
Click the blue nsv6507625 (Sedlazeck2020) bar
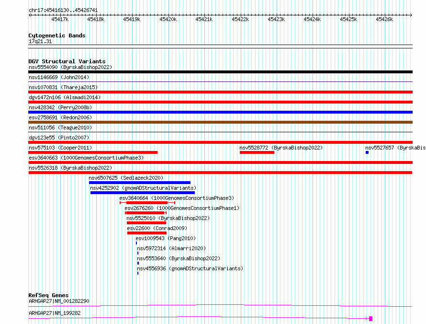point(140,183)
